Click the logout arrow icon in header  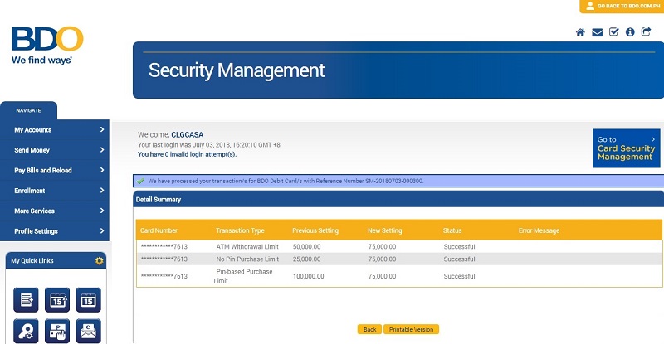coord(647,31)
